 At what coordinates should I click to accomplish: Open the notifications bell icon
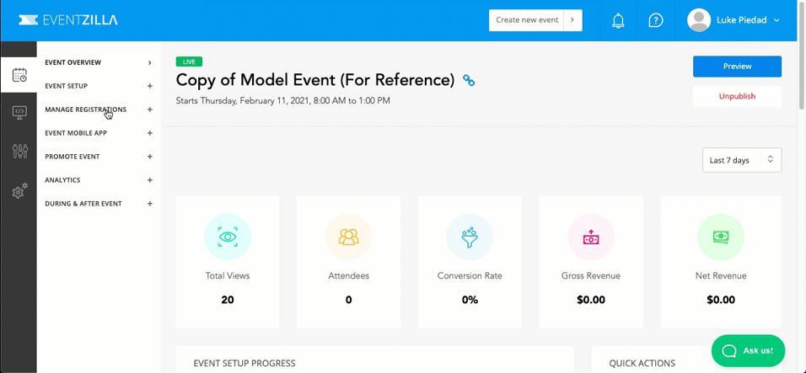(618, 20)
